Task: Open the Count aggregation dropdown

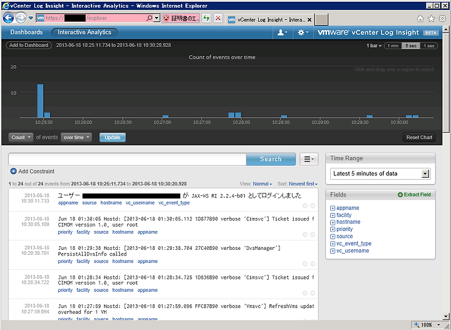Action: (21, 137)
